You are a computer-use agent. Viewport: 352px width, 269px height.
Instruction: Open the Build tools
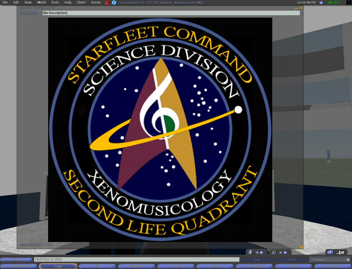coord(215,266)
